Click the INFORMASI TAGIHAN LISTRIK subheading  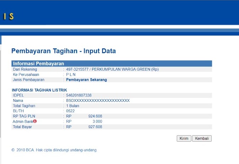[39, 90]
